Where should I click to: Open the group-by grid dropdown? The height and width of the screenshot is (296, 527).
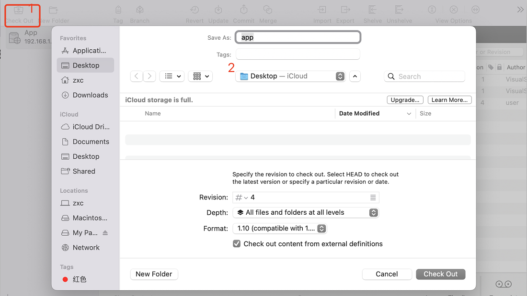click(200, 76)
